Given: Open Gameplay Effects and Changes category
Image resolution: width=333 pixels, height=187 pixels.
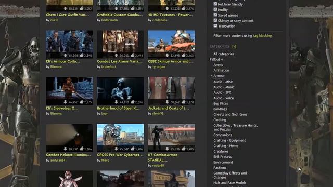Looking at the screenshot, I should (230, 175).
